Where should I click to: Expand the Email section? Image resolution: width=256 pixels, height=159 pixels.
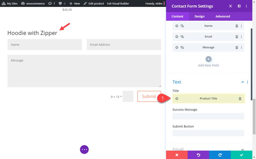[242, 149]
